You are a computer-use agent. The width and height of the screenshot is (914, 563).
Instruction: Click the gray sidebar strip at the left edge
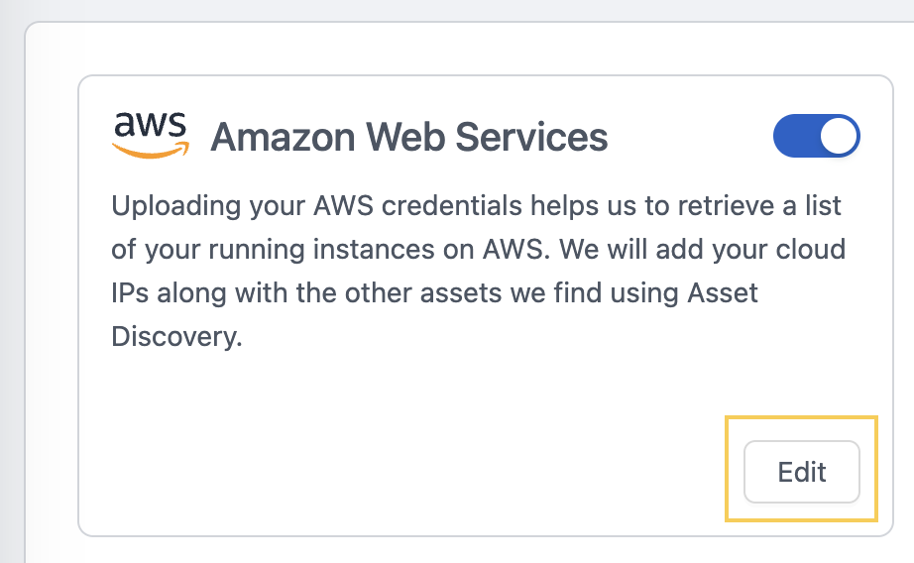pos(12,291)
